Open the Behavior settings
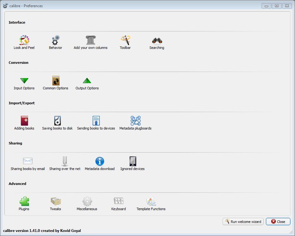 coord(55,40)
